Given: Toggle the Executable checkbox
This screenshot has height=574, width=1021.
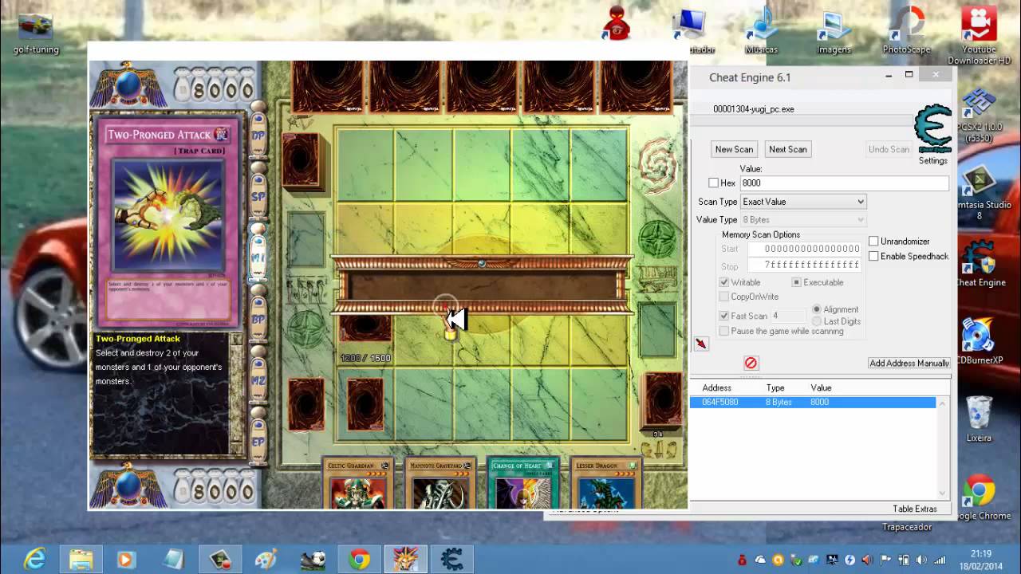Looking at the screenshot, I should (x=796, y=282).
